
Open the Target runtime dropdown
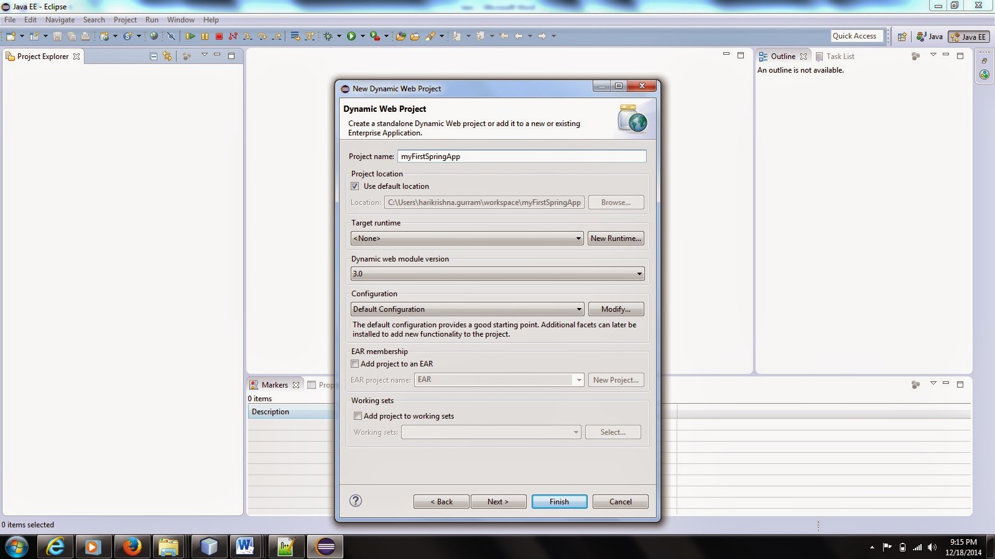coord(578,238)
